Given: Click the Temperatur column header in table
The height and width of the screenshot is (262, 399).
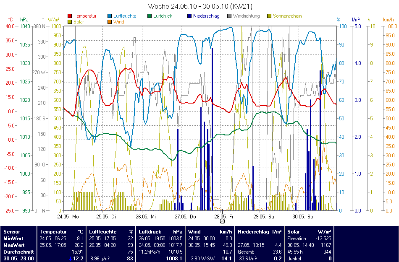Looking at the screenshot, I should coord(53,231).
